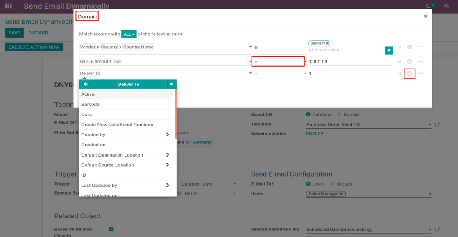Toggle Based On Related Object's checkbox
This screenshot has width=458, height=237.
tap(111, 229)
